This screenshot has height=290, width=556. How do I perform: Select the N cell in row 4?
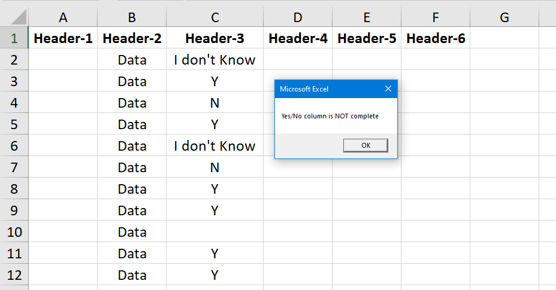point(215,103)
